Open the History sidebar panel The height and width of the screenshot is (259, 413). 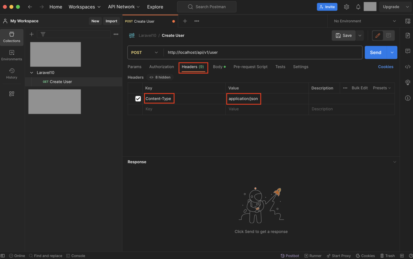[x=12, y=73]
